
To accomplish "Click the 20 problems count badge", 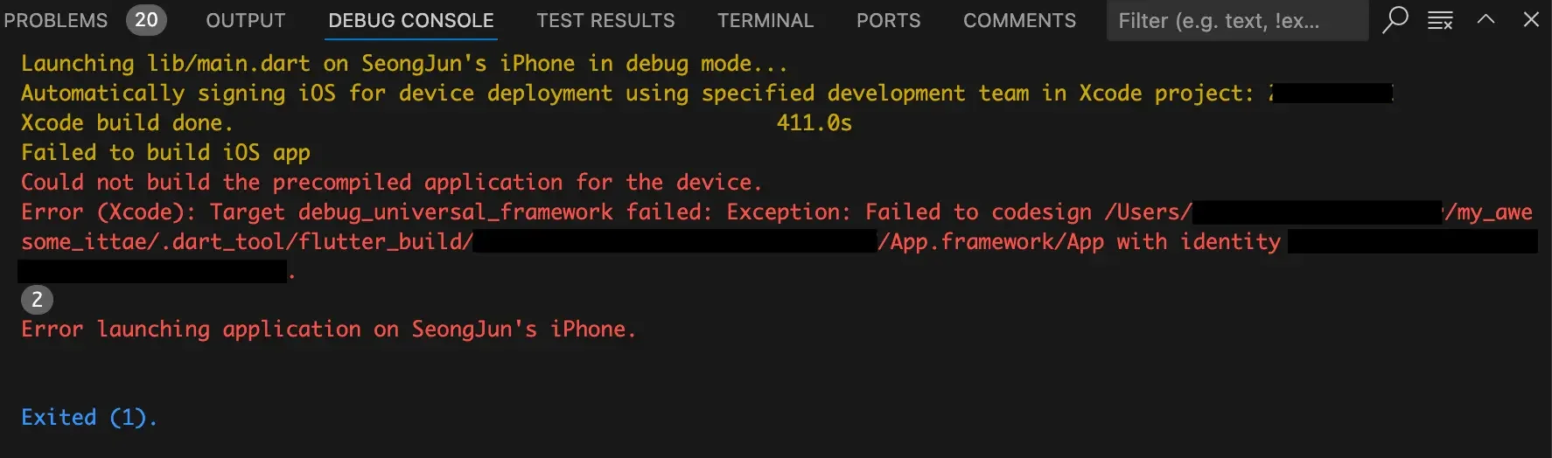I will coord(146,20).
